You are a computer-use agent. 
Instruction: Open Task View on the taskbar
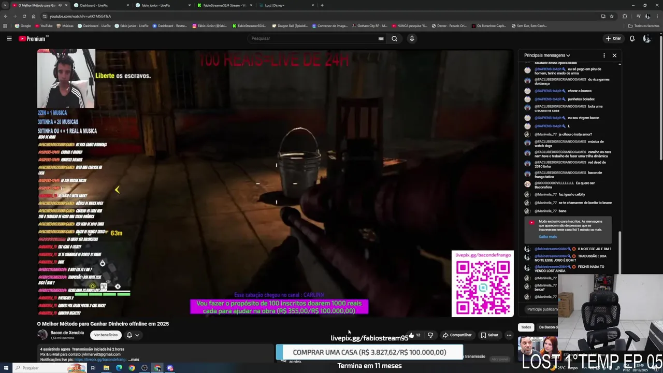point(93,368)
